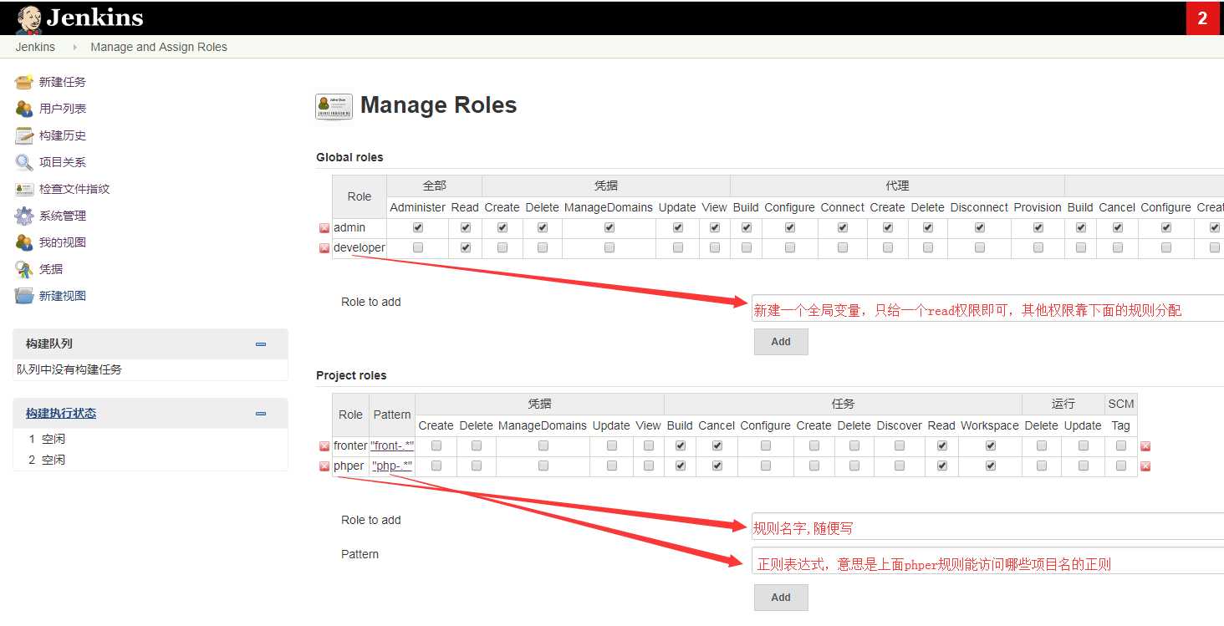Click the 新建视图 folder icon
The image size is (1224, 626).
(x=24, y=296)
